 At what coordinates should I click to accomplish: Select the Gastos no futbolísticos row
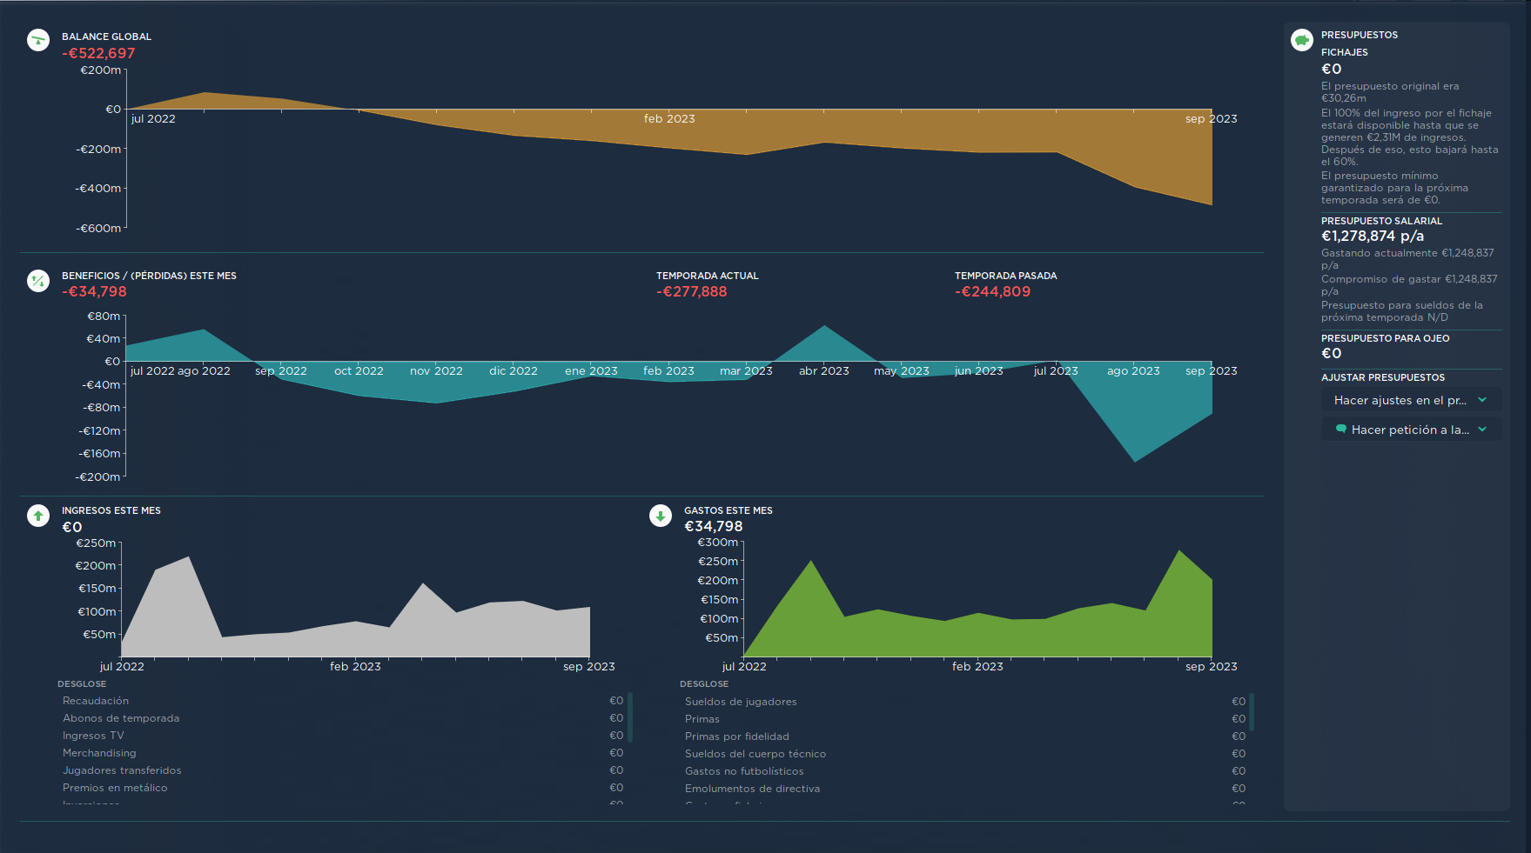(964, 771)
